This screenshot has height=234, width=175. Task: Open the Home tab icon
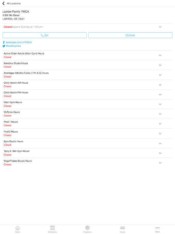[x=17, y=228]
